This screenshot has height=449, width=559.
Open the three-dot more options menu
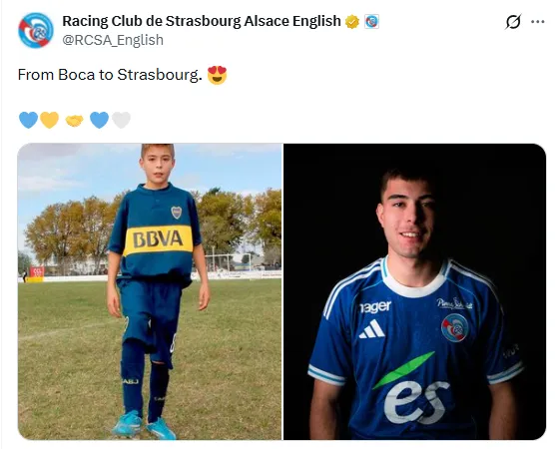pos(537,22)
